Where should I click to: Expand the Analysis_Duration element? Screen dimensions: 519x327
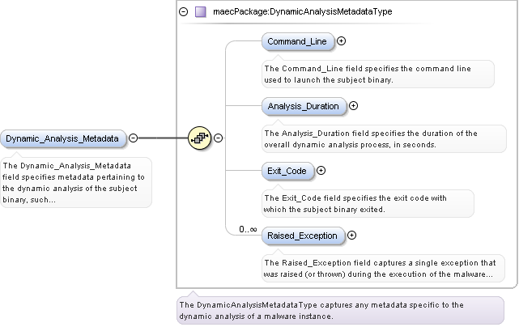353,105
